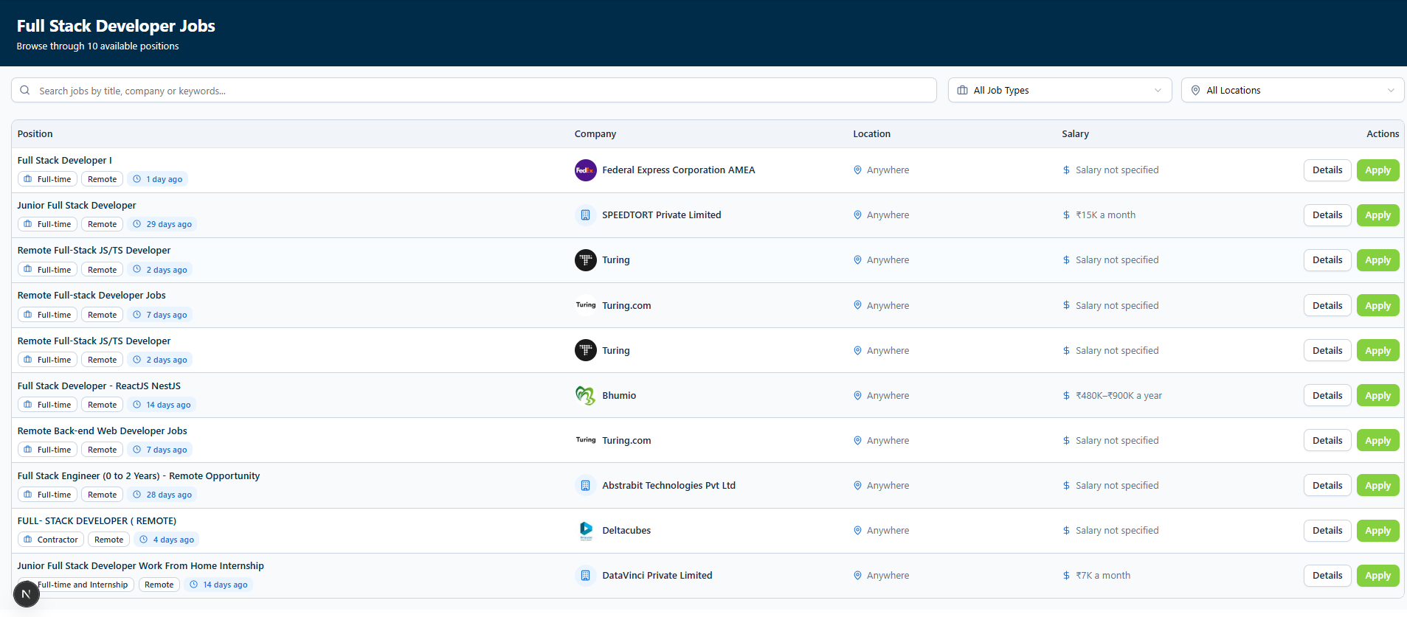This screenshot has width=1407, height=617.
Task: Click 'FULL- STACK DEVELOPER ( REMOTE)' title
Action: coord(97,521)
